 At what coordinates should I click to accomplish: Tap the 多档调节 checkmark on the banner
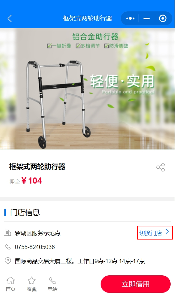(x=78, y=46)
